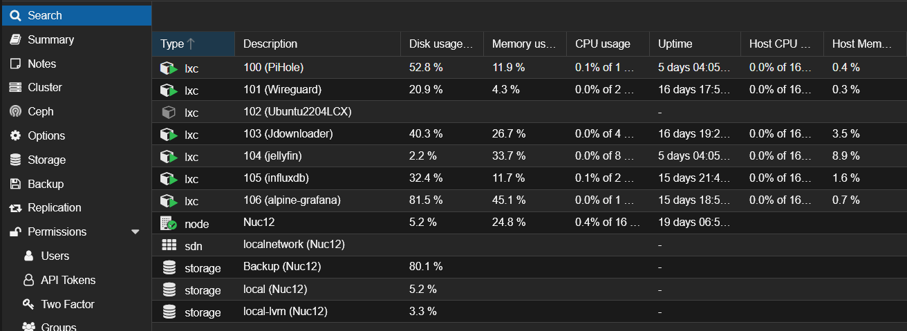Click the stopped container icon for 102
The height and width of the screenshot is (331, 907).
(x=168, y=112)
